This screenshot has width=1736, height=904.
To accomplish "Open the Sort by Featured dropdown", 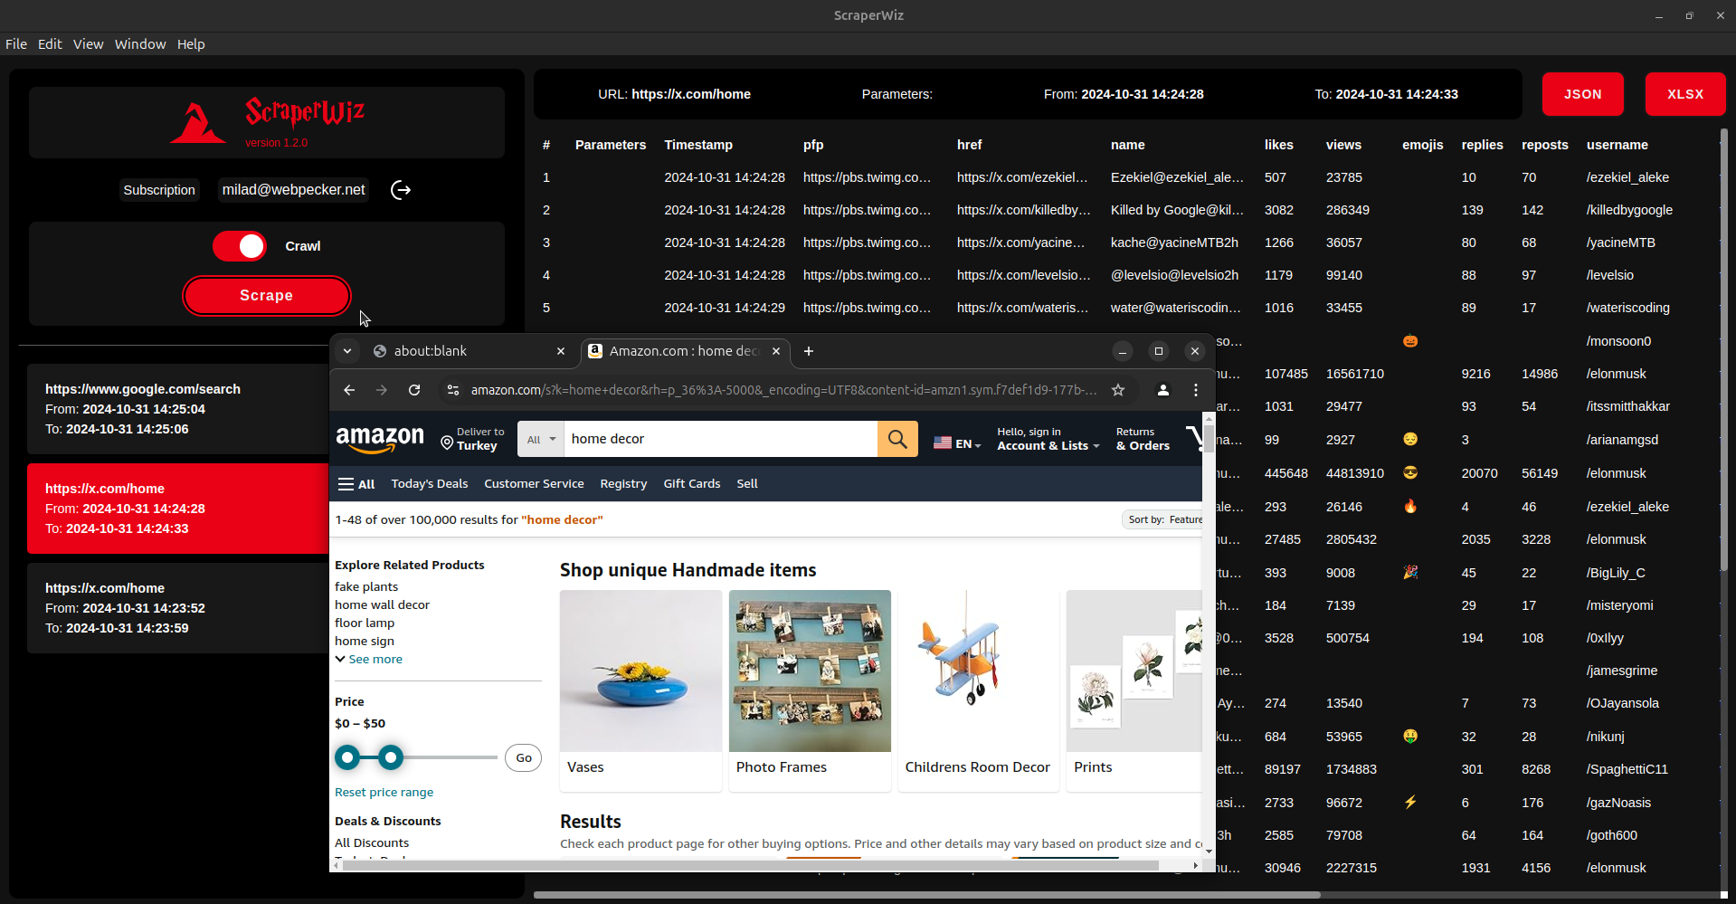I will [x=1164, y=519].
